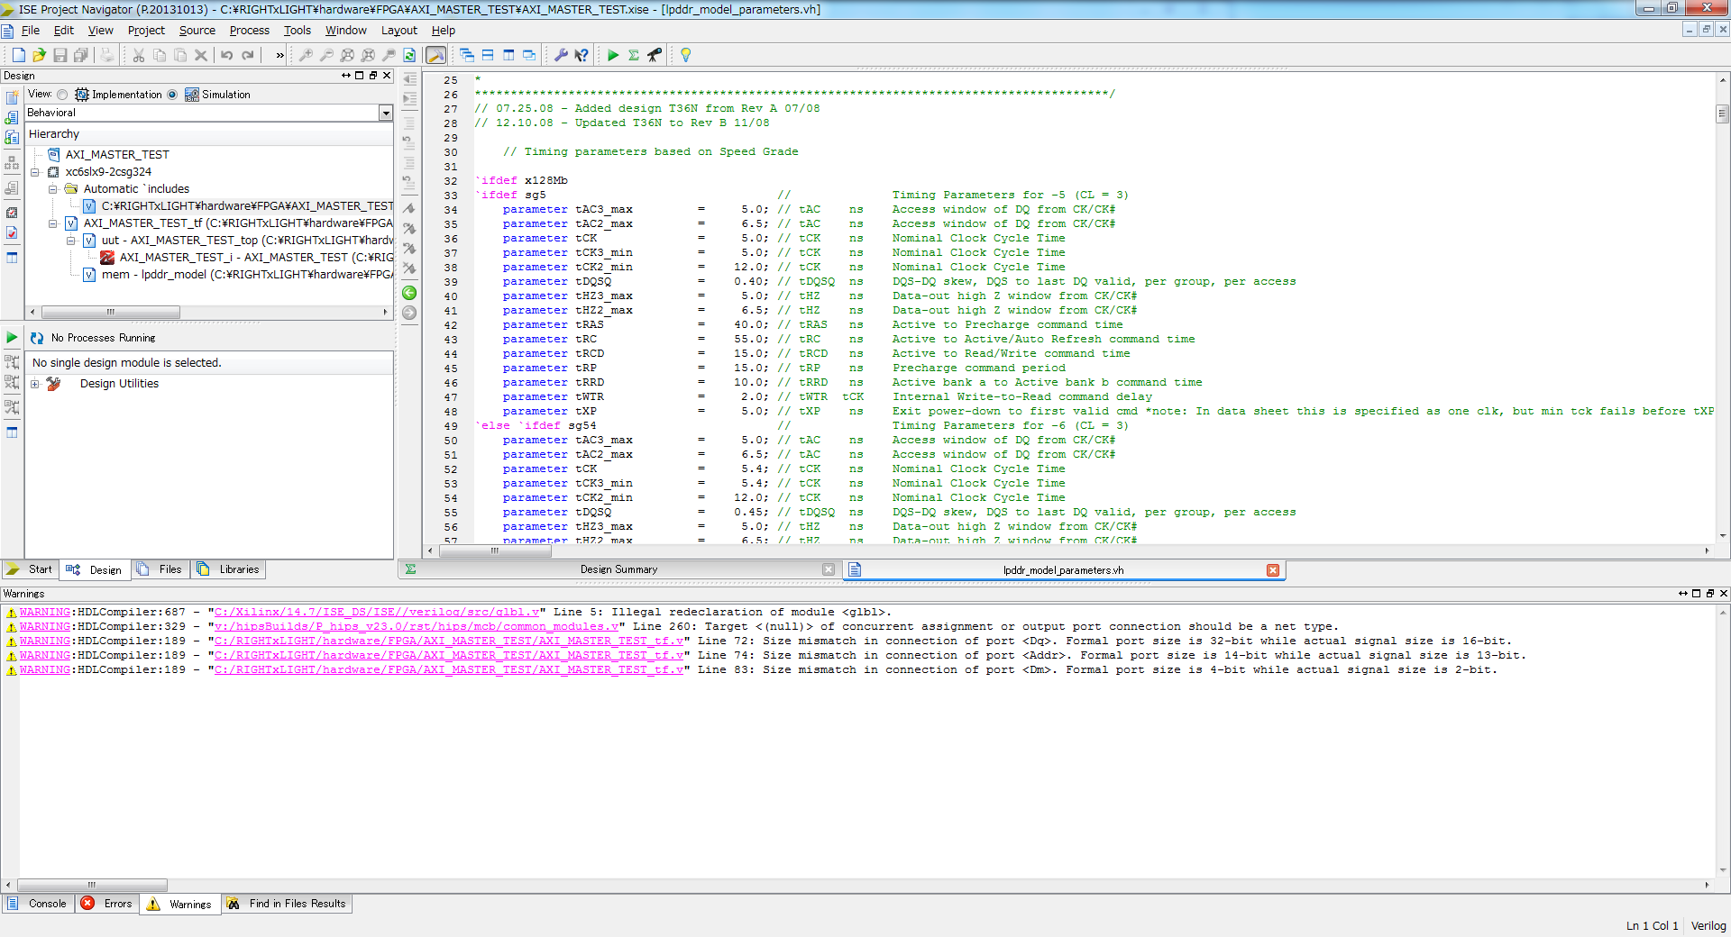Click the Rerun arrows icon in Processes panel
The height and width of the screenshot is (937, 1731).
coord(37,338)
